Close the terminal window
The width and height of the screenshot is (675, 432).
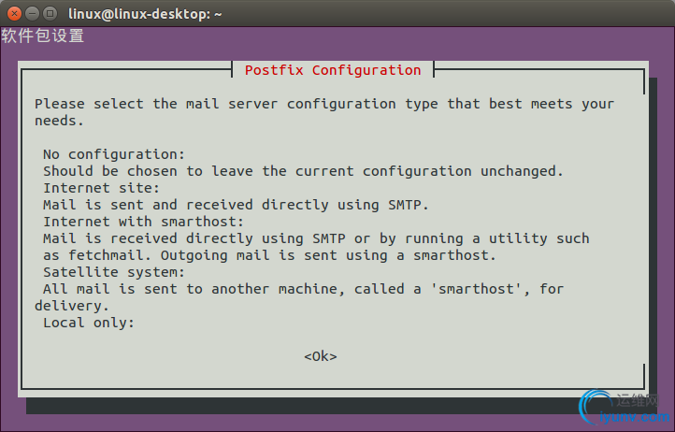(13, 14)
